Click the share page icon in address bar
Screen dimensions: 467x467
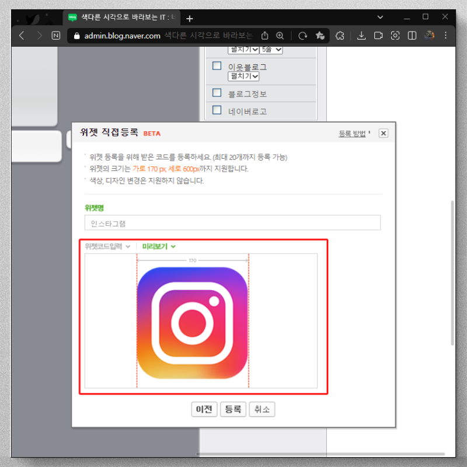pos(265,36)
